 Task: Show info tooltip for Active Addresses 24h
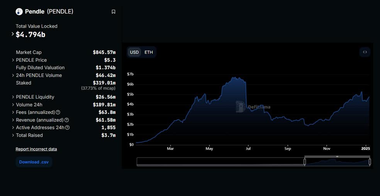tap(67, 127)
